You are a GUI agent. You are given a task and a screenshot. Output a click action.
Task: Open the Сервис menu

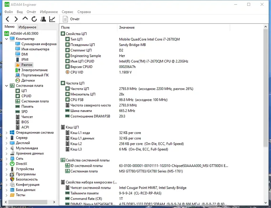tap(67, 12)
